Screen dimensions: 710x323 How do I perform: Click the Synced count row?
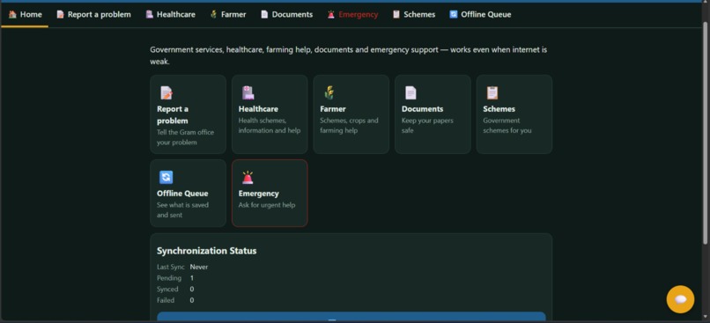point(175,289)
